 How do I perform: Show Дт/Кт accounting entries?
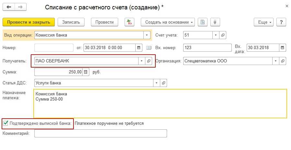click(129, 22)
